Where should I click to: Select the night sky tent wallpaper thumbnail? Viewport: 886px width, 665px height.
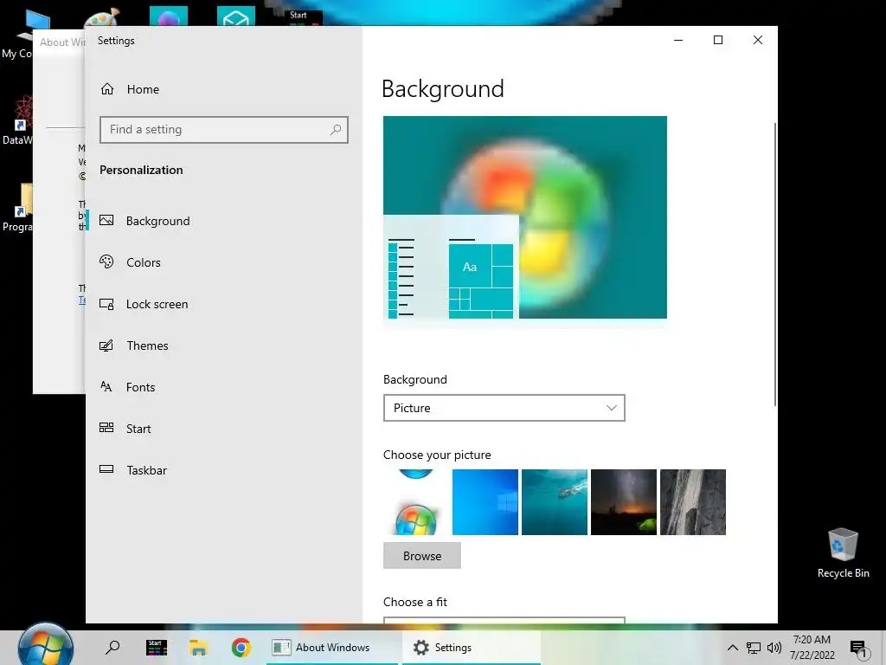[x=624, y=502]
